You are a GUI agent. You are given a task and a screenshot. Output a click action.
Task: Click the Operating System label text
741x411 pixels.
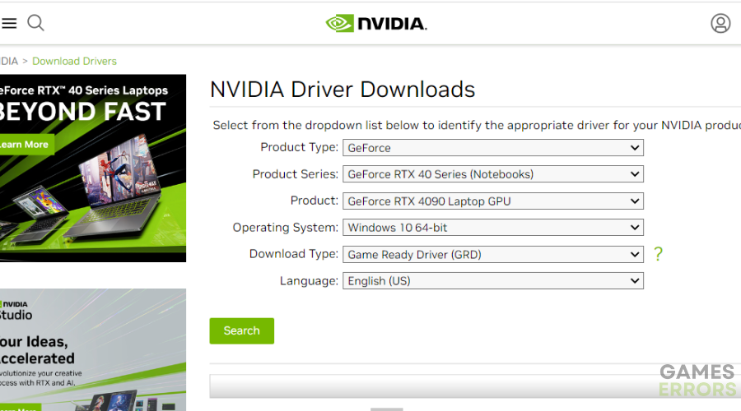(286, 228)
